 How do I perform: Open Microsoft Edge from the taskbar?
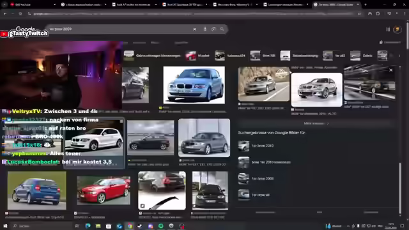click(88, 226)
